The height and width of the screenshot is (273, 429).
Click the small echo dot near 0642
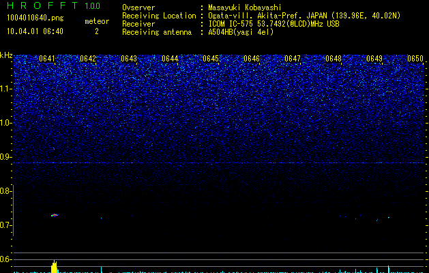(101, 218)
